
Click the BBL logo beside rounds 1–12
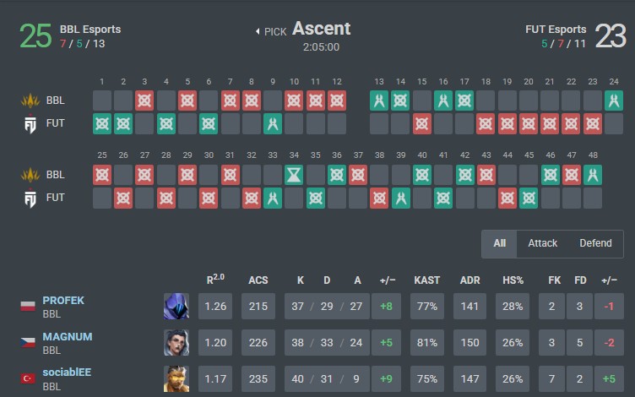click(30, 101)
